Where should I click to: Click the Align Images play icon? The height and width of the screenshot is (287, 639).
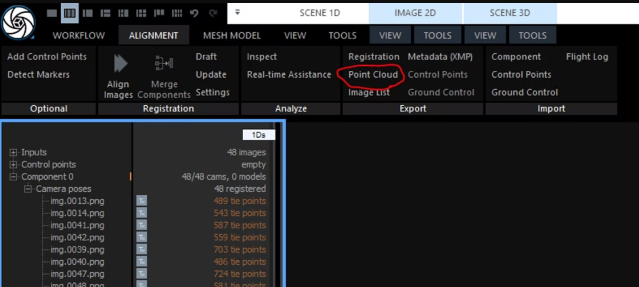pyautogui.click(x=120, y=63)
